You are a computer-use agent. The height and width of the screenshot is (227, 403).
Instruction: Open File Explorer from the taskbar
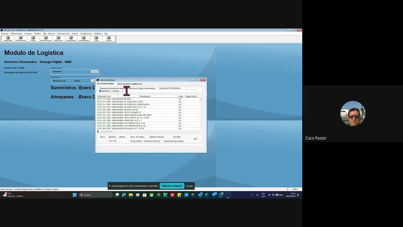[131, 195]
